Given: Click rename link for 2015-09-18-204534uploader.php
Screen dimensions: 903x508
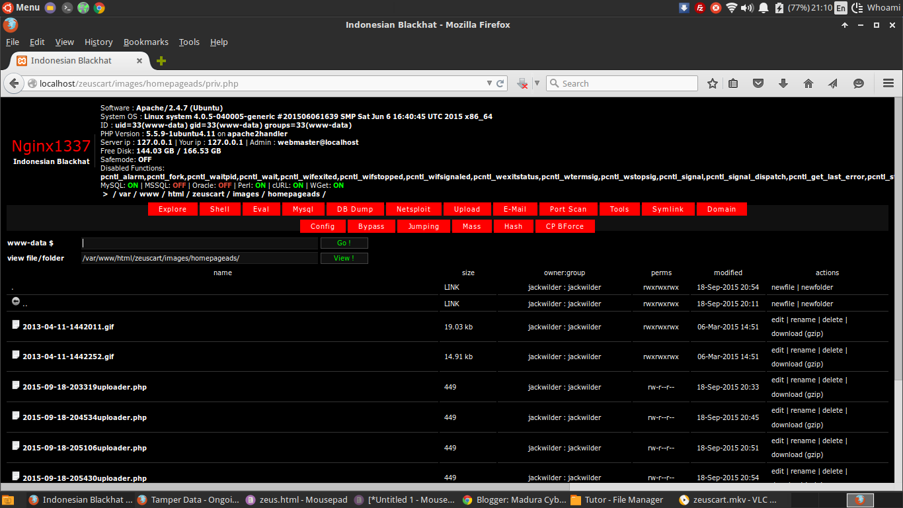Looking at the screenshot, I should pyautogui.click(x=803, y=410).
